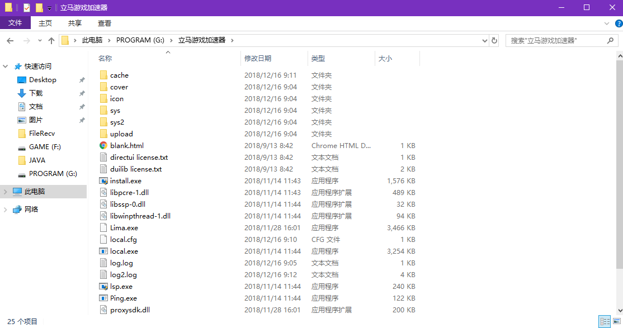The width and height of the screenshot is (623, 328).
Task: Expand the 此电脑 tree node
Action: click(x=6, y=192)
